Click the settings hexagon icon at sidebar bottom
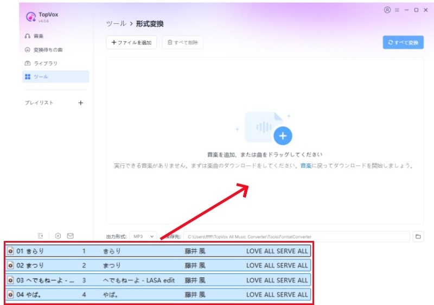The width and height of the screenshot is (434, 305). pyautogui.click(x=58, y=236)
